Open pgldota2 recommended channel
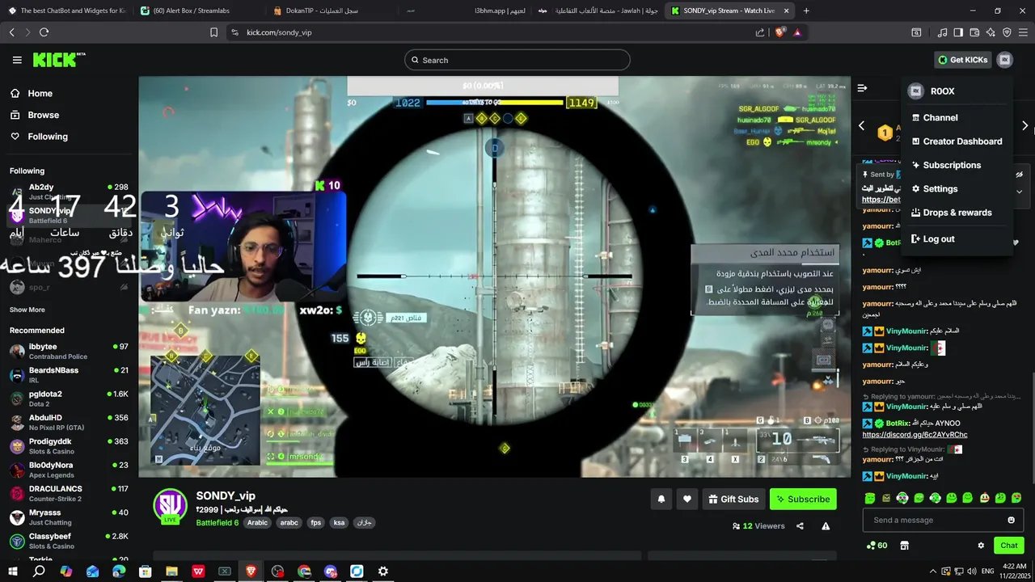Screen dimensions: 1035x582 [x=69, y=399]
